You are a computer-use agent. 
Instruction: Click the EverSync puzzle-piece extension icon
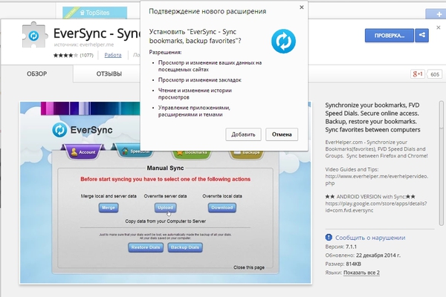click(x=33, y=37)
